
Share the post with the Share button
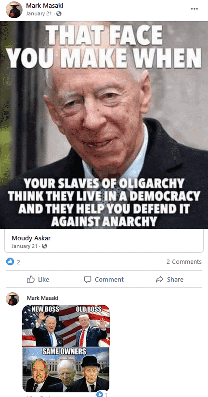pos(169,280)
